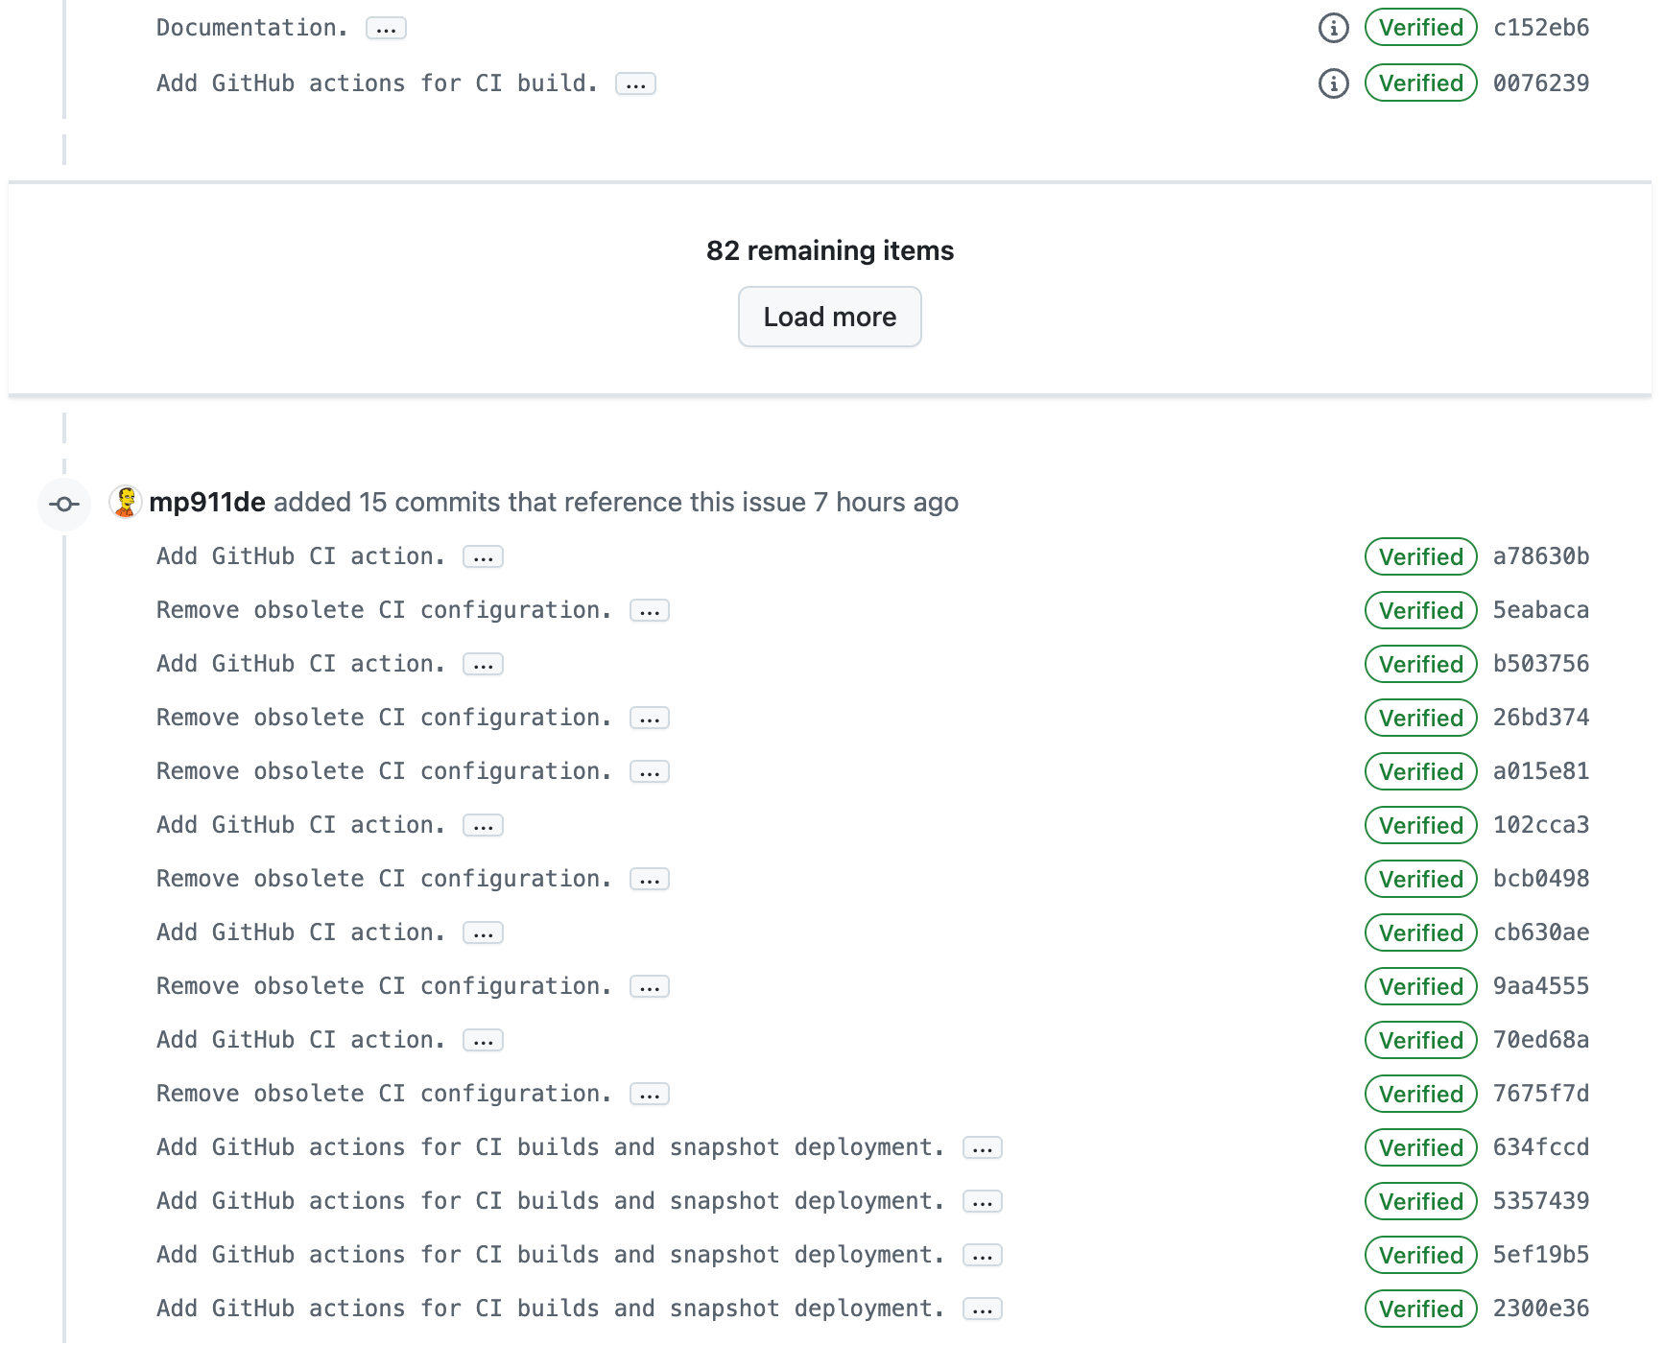Expand ellipsis for commit 7675f7d message

(x=650, y=1095)
